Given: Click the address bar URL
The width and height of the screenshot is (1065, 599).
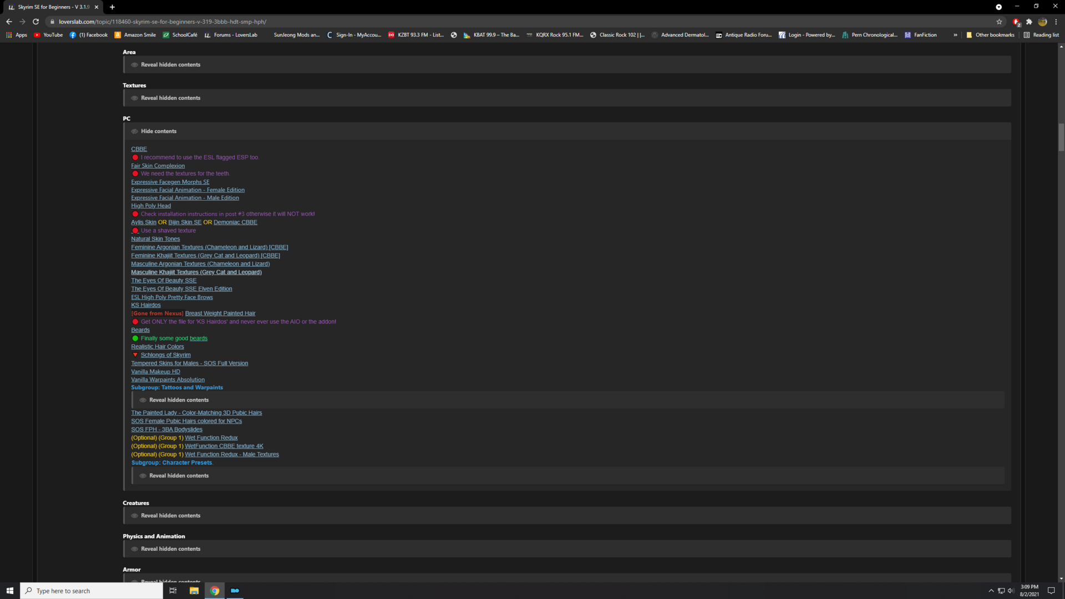Looking at the screenshot, I should point(162,22).
